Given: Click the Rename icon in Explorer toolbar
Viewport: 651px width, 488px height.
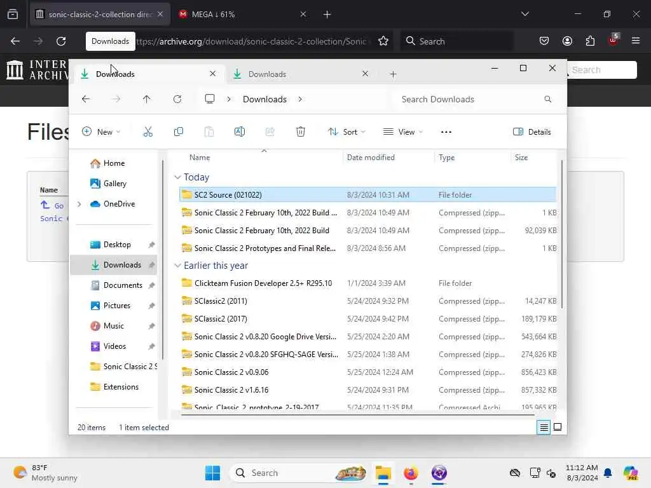Looking at the screenshot, I should tap(240, 132).
